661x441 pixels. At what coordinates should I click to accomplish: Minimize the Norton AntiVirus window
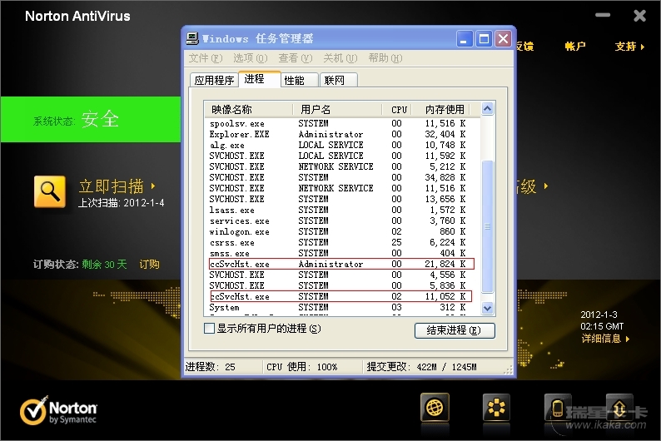[x=603, y=16]
